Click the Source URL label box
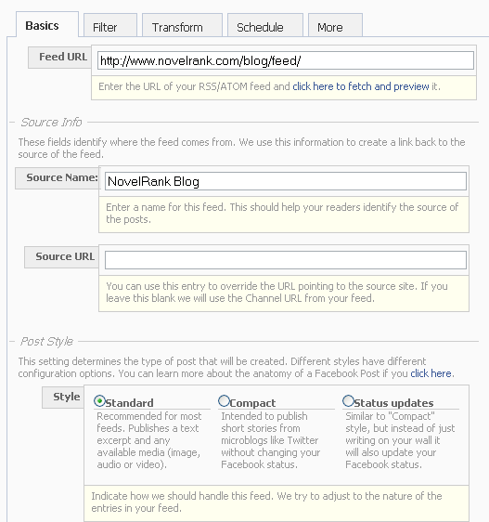Screen dimensions: 489x522 pos(62,257)
